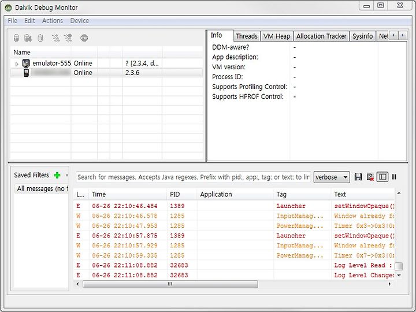Select the Log Level Read log row
This screenshot has width=416, height=312.
coord(234,265)
